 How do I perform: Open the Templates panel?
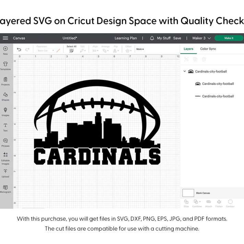5,66
